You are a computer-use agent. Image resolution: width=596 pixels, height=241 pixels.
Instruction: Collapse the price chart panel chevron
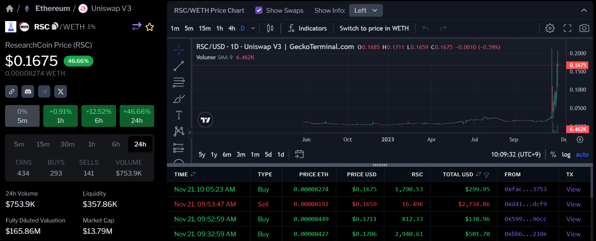[584, 11]
